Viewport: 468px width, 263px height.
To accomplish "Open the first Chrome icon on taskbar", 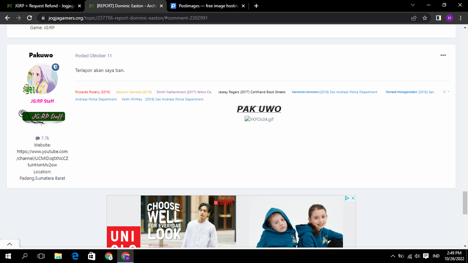I will pyautogui.click(x=109, y=256).
